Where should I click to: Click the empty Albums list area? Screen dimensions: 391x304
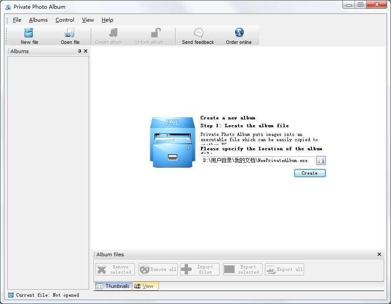(48, 173)
